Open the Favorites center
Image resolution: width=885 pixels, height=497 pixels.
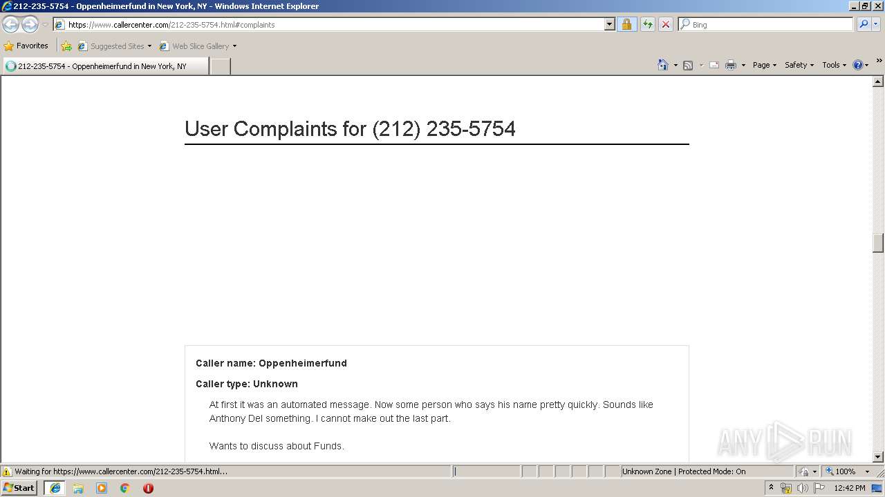26,46
